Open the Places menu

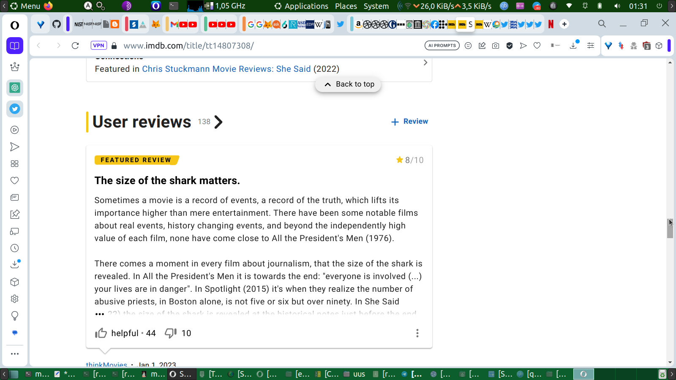346,6
